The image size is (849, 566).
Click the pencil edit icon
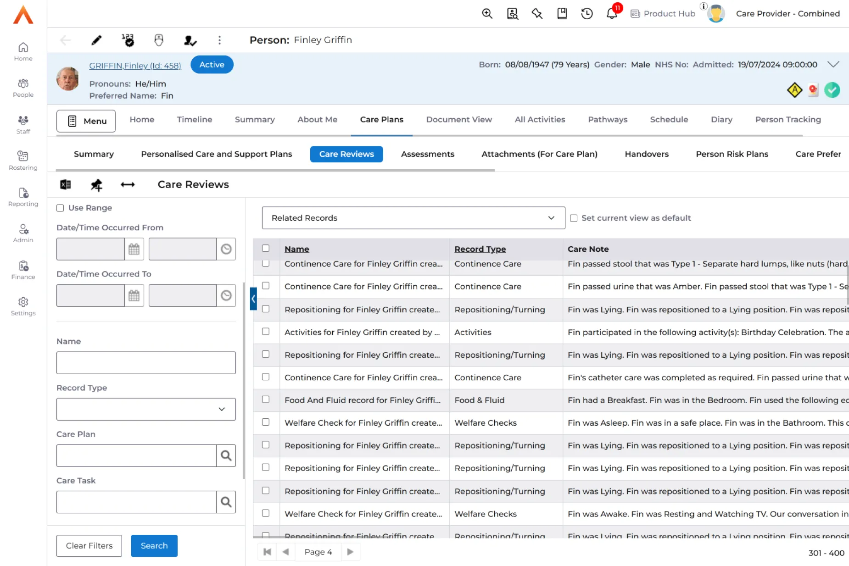click(x=96, y=40)
